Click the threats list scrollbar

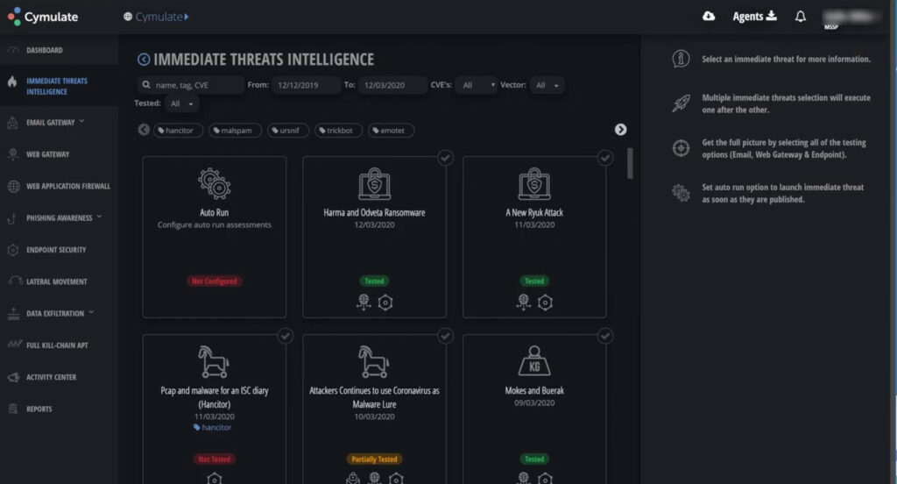click(x=630, y=164)
